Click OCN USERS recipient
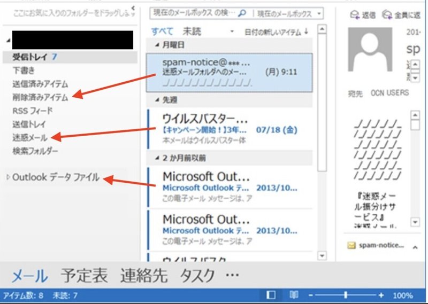Viewport: 428px width, 304px height. 390,93
